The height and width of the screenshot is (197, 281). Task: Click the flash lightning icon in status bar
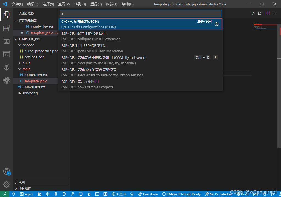pos(72,194)
